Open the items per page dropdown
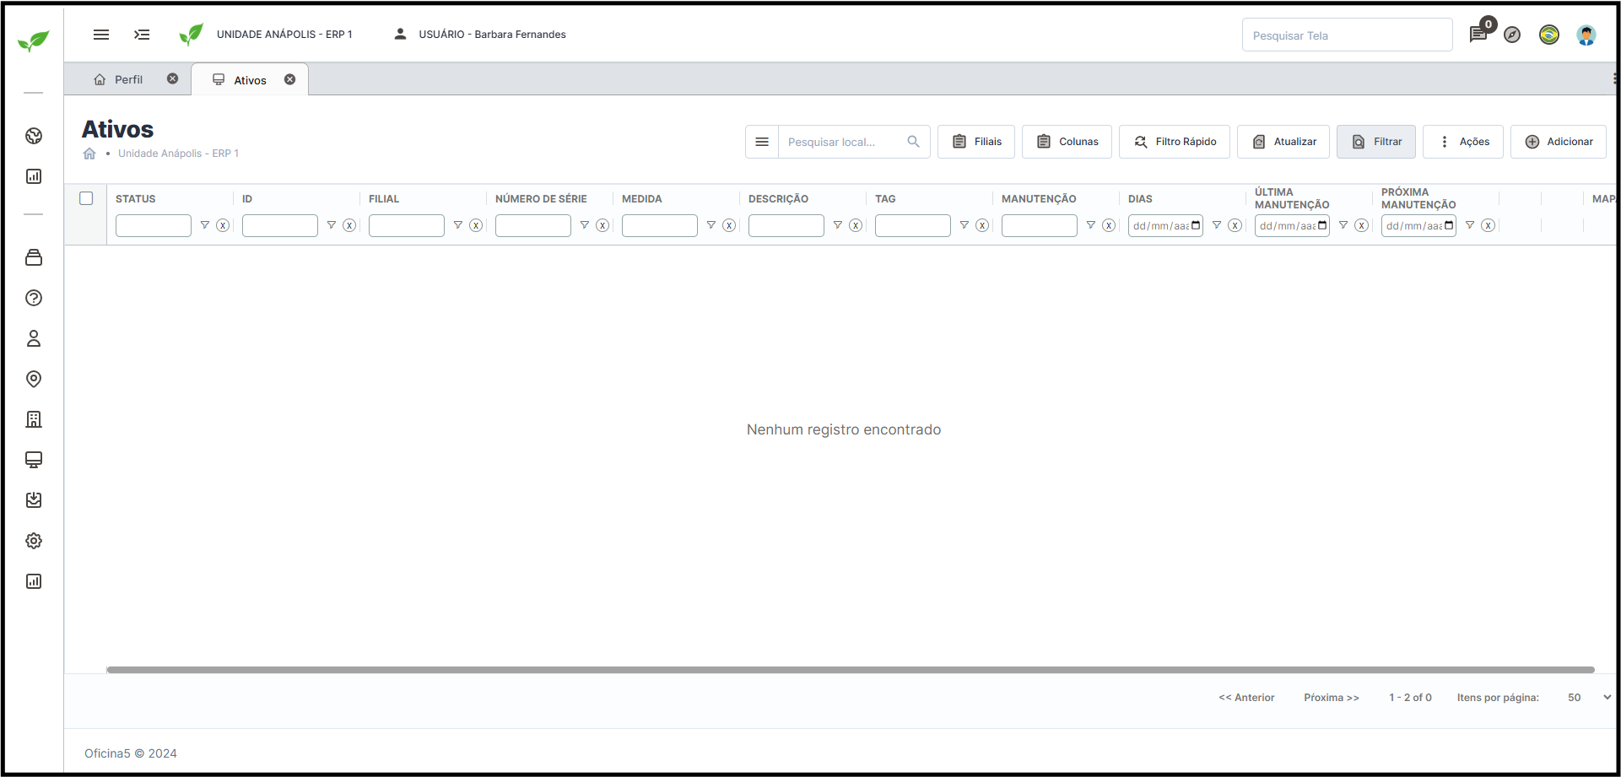 1588,698
